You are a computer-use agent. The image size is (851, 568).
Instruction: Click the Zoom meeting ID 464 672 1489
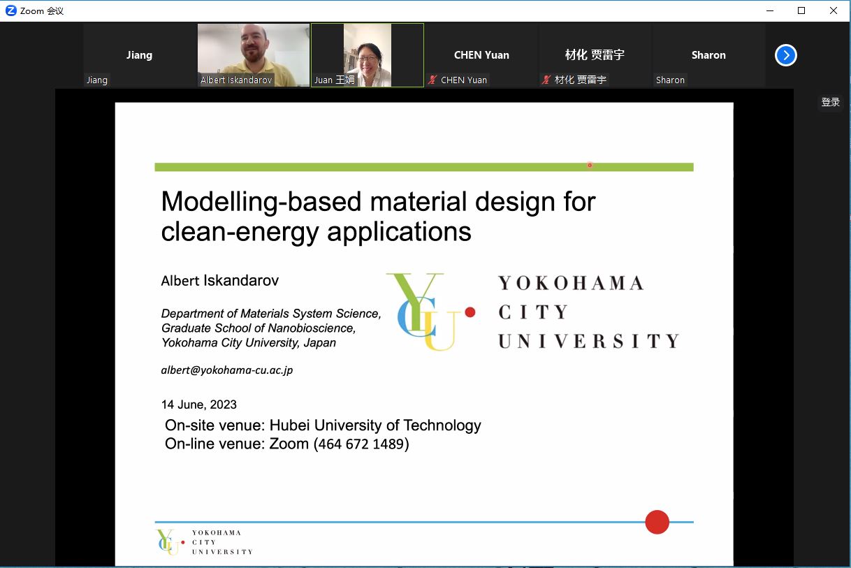361,444
